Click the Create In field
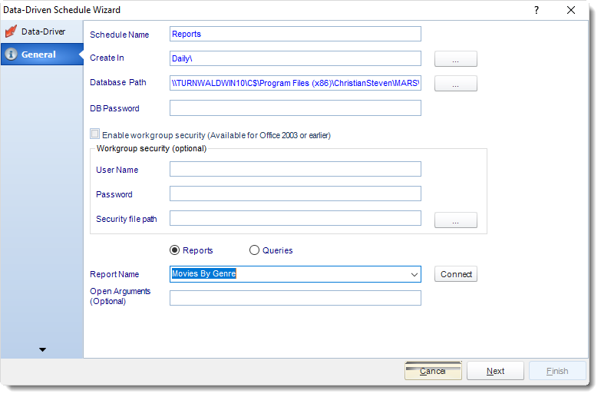Screen dimensions: 601x397 pyautogui.click(x=296, y=58)
